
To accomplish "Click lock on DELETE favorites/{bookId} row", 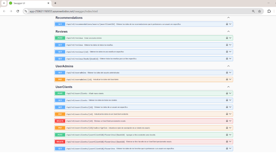I will click(227, 141).
